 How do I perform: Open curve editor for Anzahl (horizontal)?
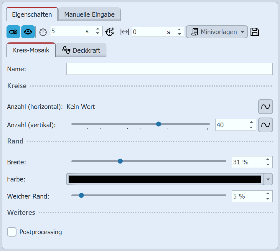point(265,107)
